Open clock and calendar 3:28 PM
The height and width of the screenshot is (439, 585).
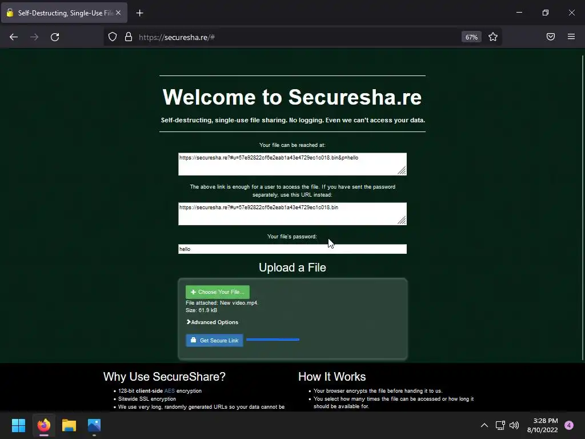[543, 425]
